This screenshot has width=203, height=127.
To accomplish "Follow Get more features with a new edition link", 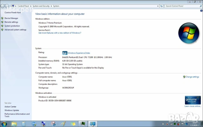I will click(x=60, y=33).
